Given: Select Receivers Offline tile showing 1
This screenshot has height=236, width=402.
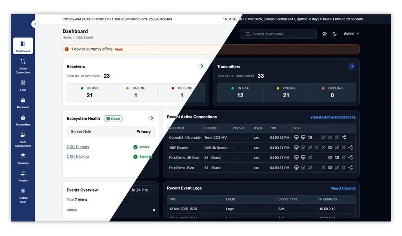Looking at the screenshot, I should (x=182, y=92).
